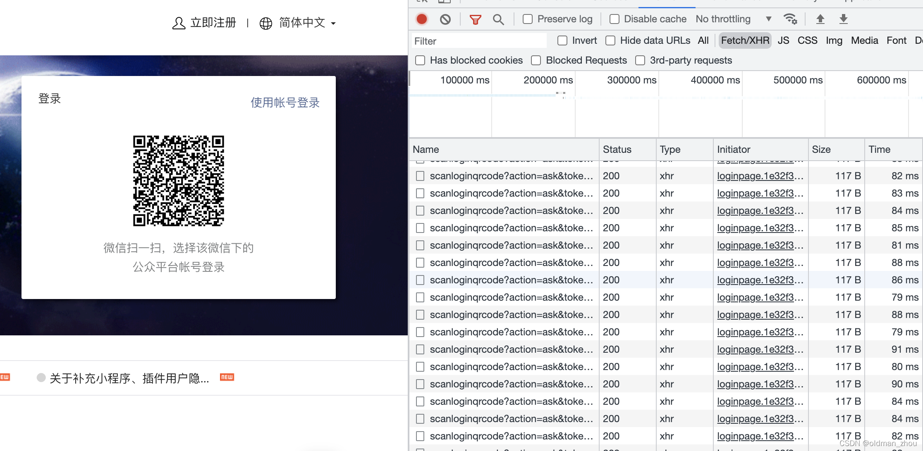This screenshot has height=451, width=923.
Task: Click the 300000 ms timeline marker
Action: point(631,80)
